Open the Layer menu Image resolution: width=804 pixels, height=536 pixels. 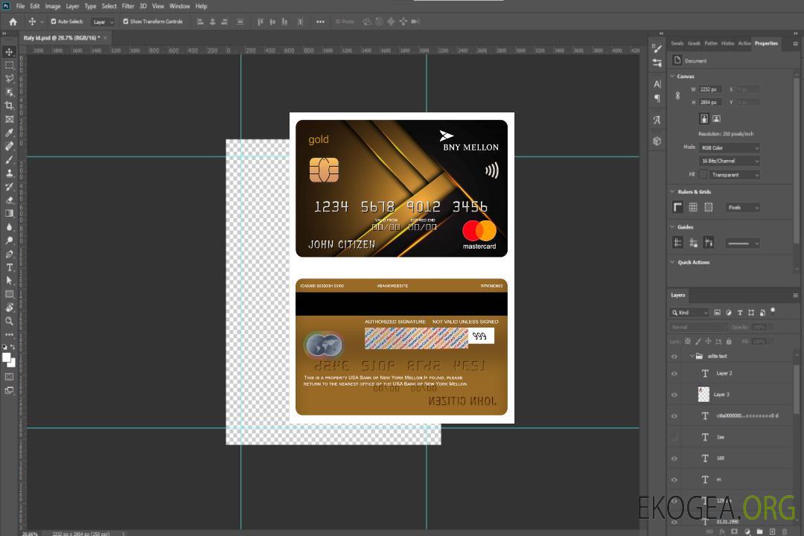click(x=72, y=6)
